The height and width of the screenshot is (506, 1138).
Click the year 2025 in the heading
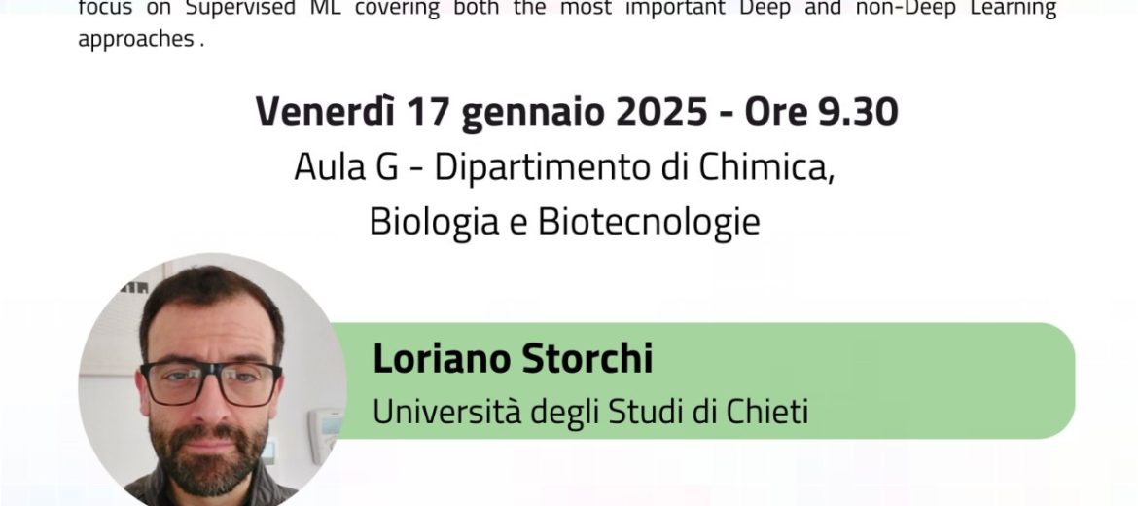[x=660, y=113]
